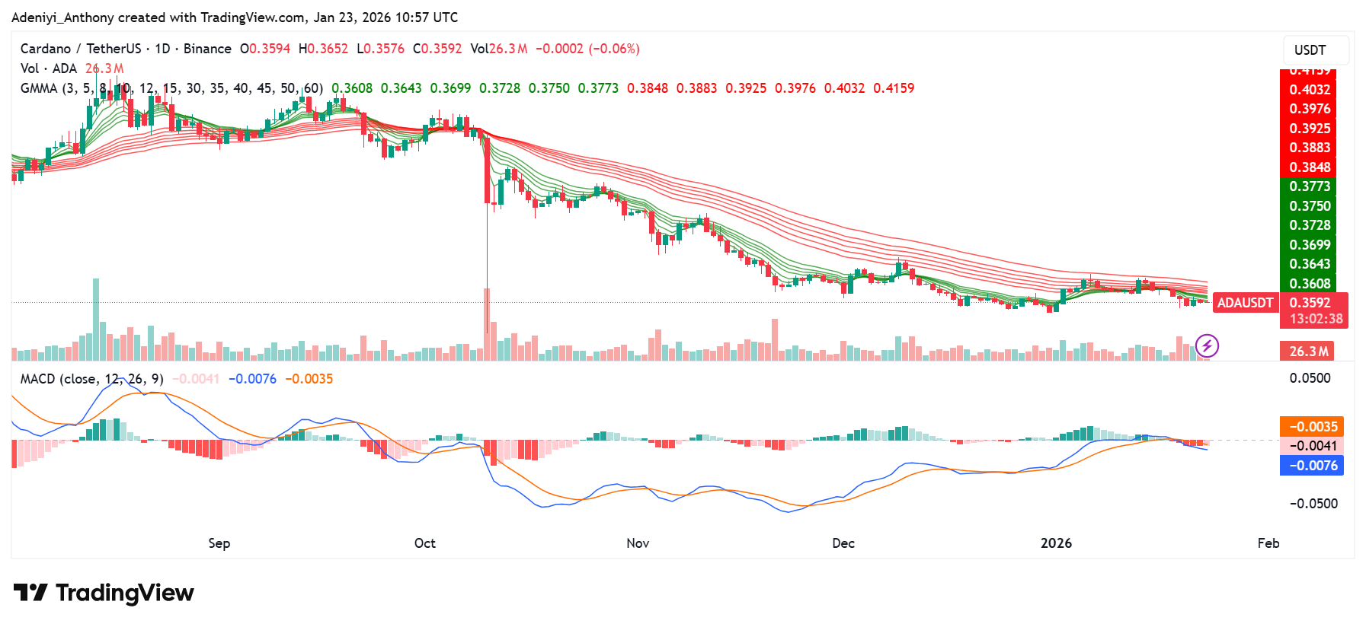Click the GMMA 0.3608 legend value
This screenshot has width=1366, height=627.
(x=352, y=88)
